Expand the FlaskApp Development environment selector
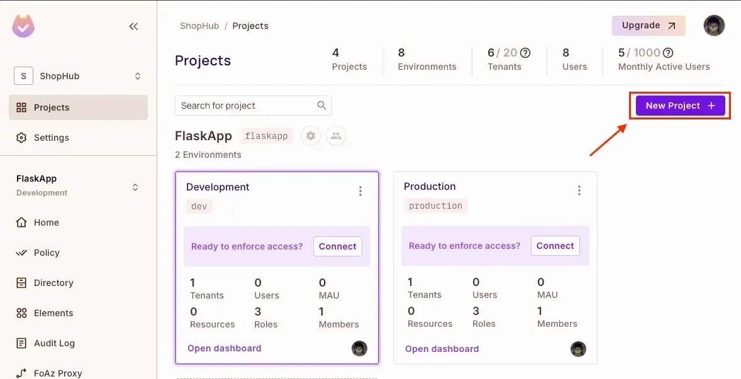The height and width of the screenshot is (379, 741). (135, 187)
